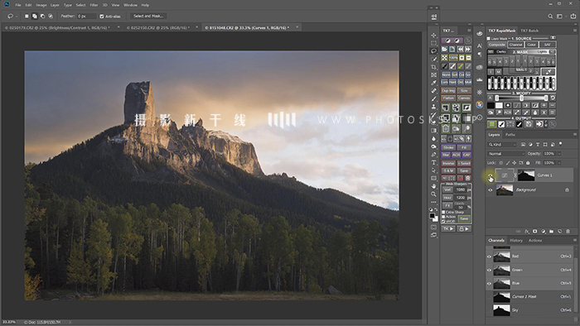This screenshot has height=326, width=580.
Task: Switch to the History tab
Action: (516, 240)
